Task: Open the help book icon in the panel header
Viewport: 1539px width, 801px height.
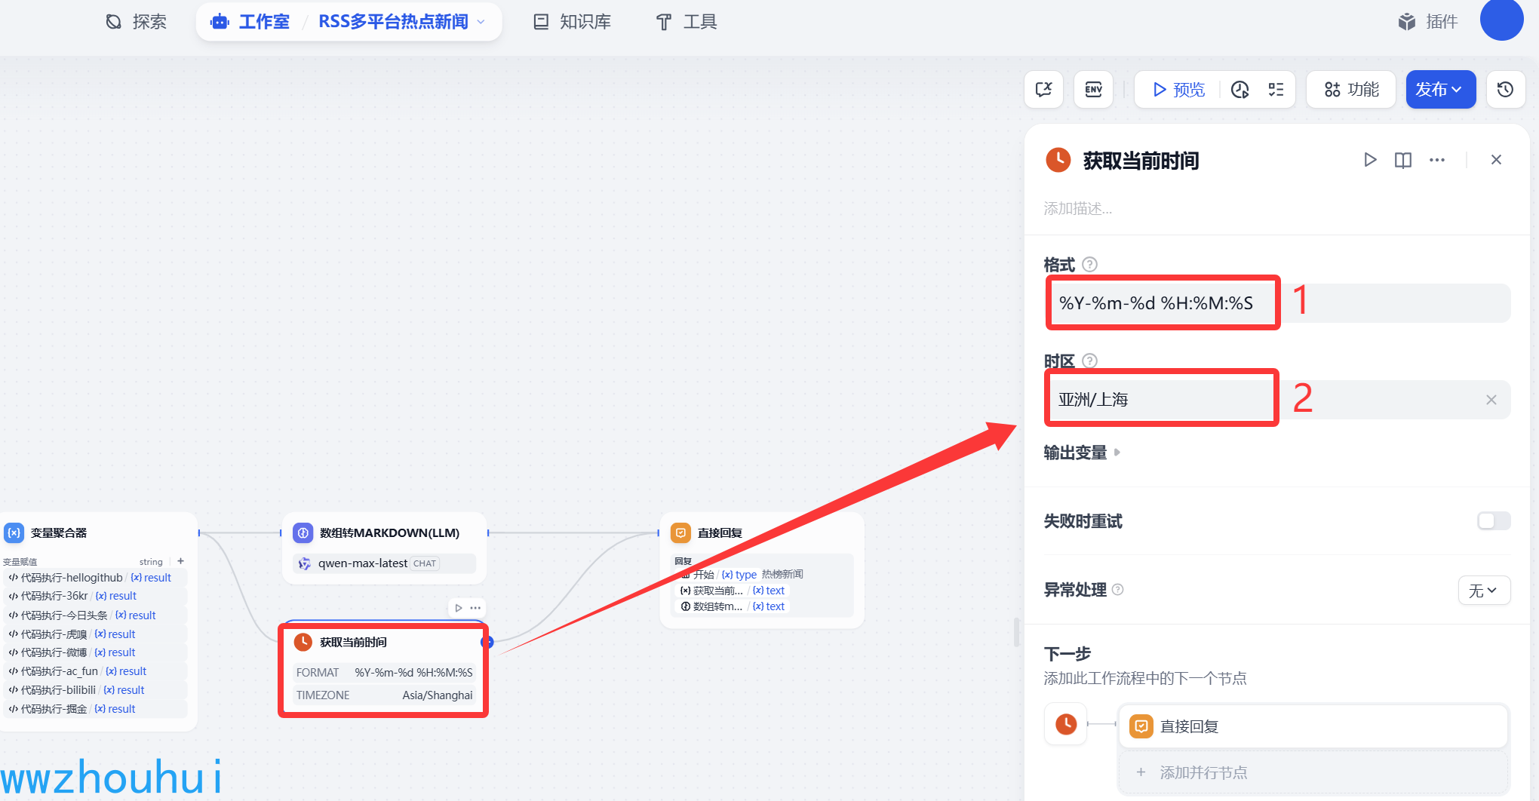Action: (1403, 160)
